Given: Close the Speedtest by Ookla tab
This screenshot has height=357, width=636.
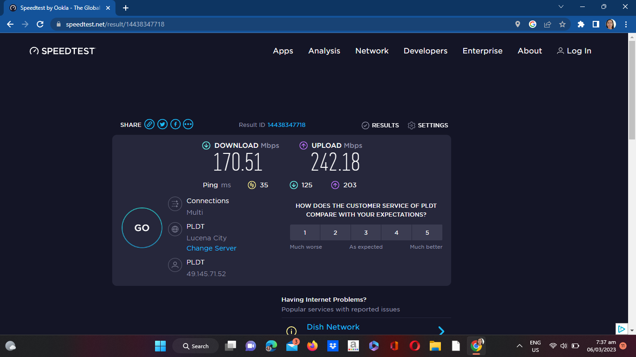Looking at the screenshot, I should point(108,8).
